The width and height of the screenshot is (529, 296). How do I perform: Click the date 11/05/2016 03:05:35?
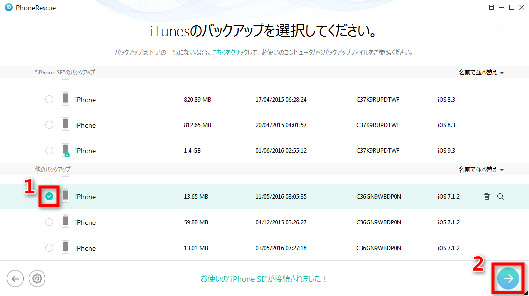(281, 197)
